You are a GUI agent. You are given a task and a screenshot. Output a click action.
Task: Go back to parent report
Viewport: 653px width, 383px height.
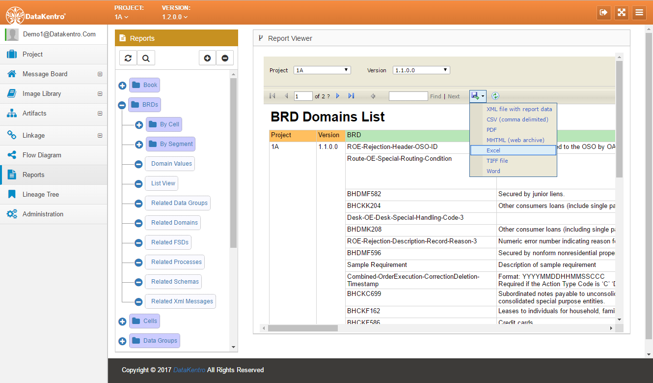pos(373,96)
